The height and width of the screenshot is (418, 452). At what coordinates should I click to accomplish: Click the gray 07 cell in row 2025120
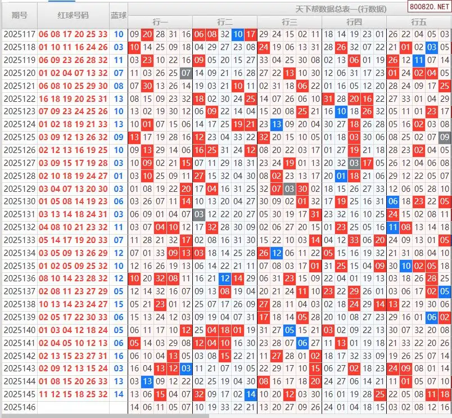tap(186, 73)
